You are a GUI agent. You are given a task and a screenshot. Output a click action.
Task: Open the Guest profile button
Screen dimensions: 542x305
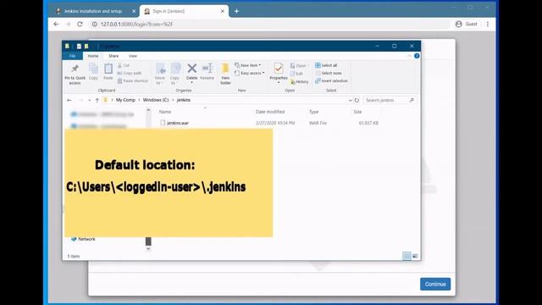pos(467,25)
